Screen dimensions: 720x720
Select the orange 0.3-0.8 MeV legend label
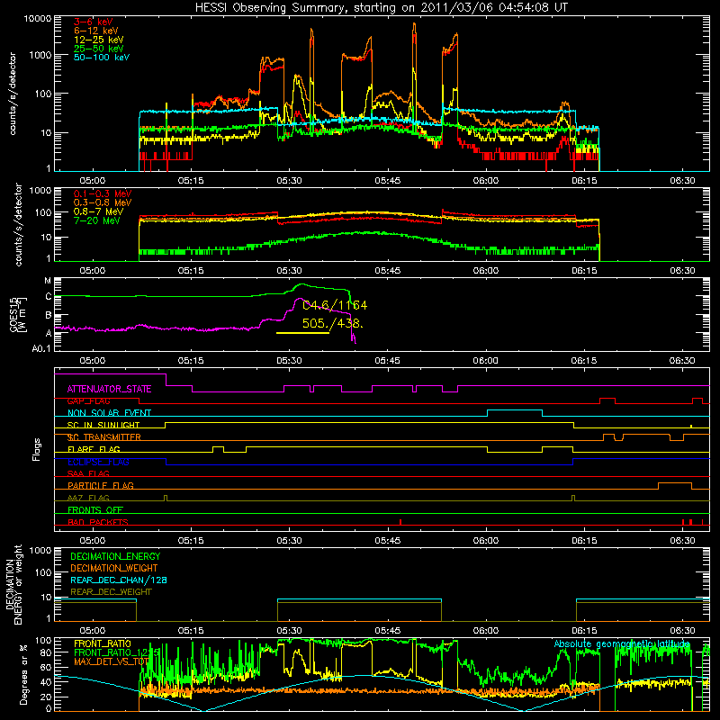103,202
